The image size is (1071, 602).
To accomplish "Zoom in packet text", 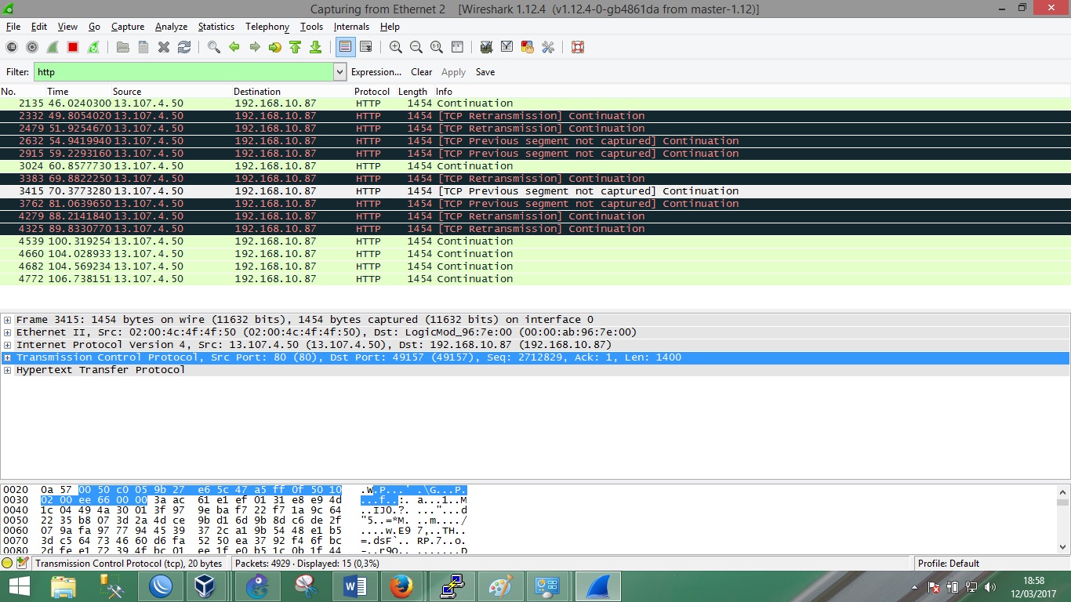I will click(396, 47).
